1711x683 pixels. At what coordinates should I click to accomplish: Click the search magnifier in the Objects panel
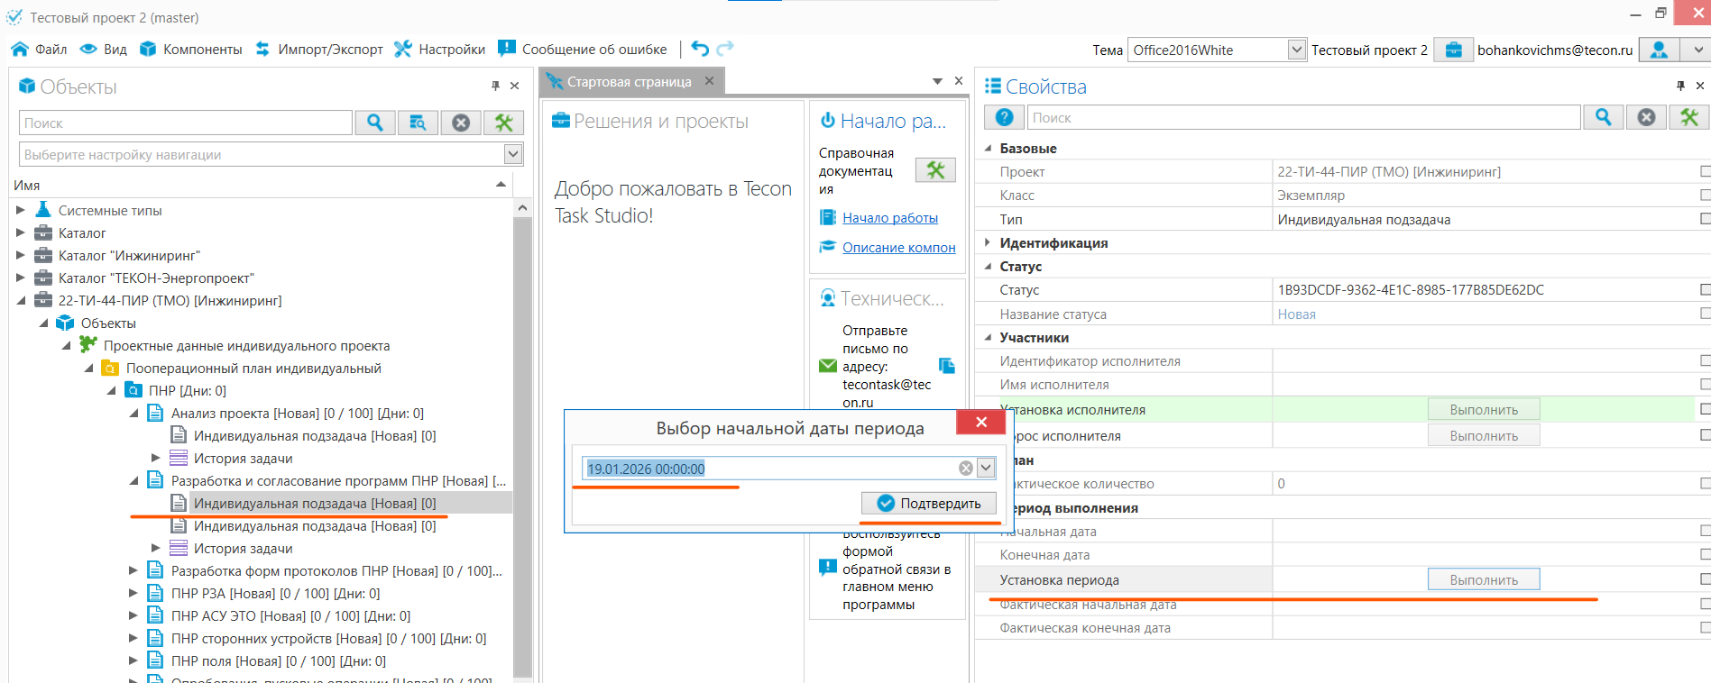(x=375, y=123)
